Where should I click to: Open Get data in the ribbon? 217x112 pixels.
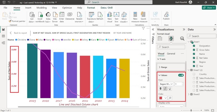pos(32,17)
